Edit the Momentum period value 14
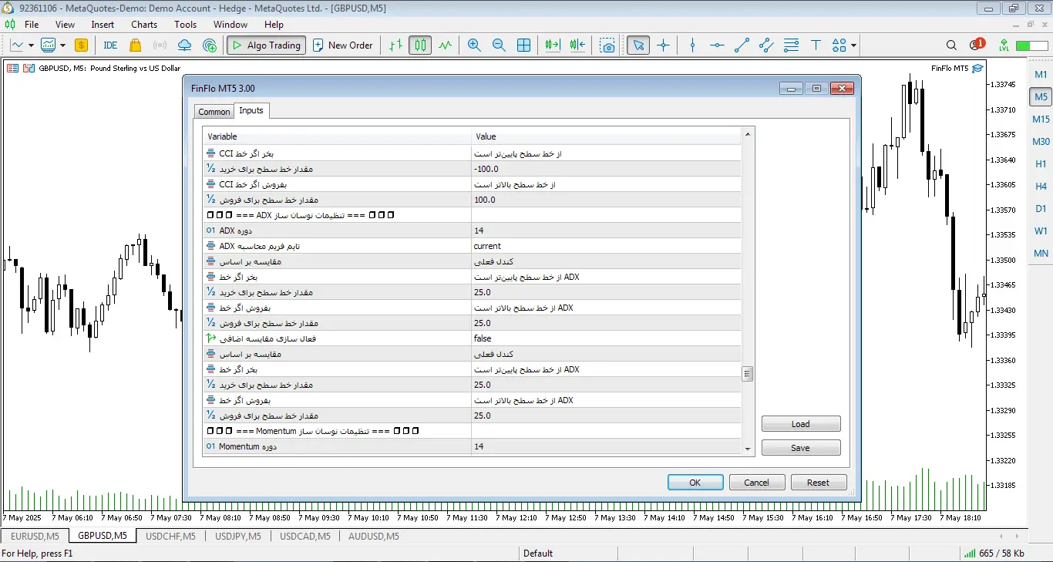The height and width of the screenshot is (562, 1053). click(606, 446)
